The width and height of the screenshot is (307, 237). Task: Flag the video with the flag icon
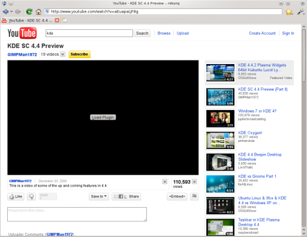tap(194, 196)
